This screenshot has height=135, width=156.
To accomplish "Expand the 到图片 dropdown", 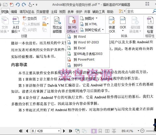I will point(96,18).
